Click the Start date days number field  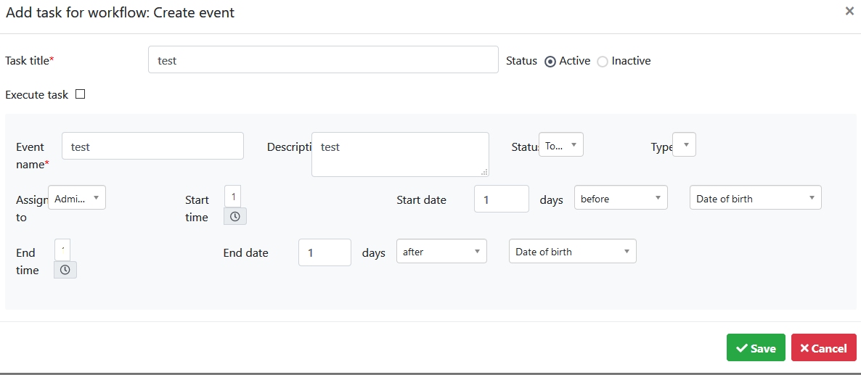click(502, 199)
